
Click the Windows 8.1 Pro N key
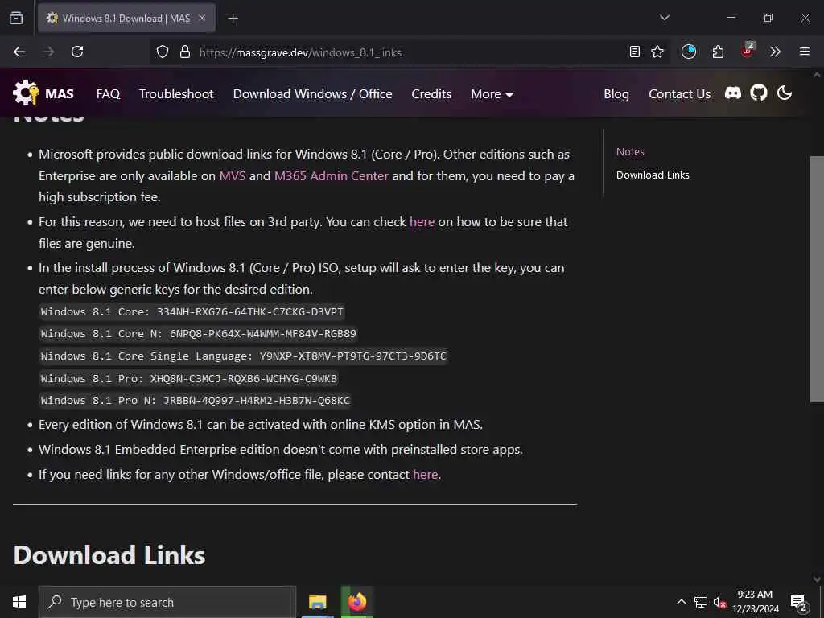(195, 401)
